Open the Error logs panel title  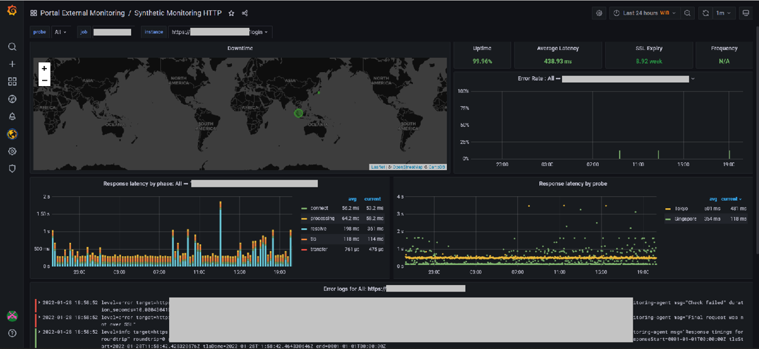(394, 288)
